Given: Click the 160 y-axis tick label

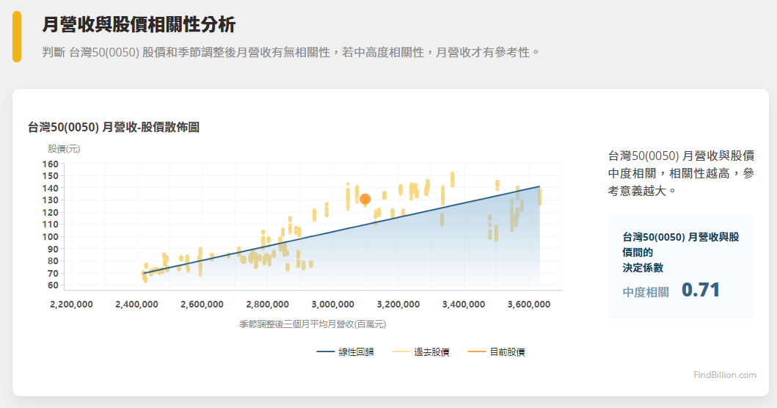Looking at the screenshot, I should tap(51, 164).
